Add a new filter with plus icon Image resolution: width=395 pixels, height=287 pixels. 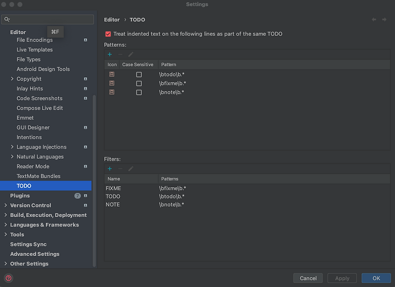point(110,169)
